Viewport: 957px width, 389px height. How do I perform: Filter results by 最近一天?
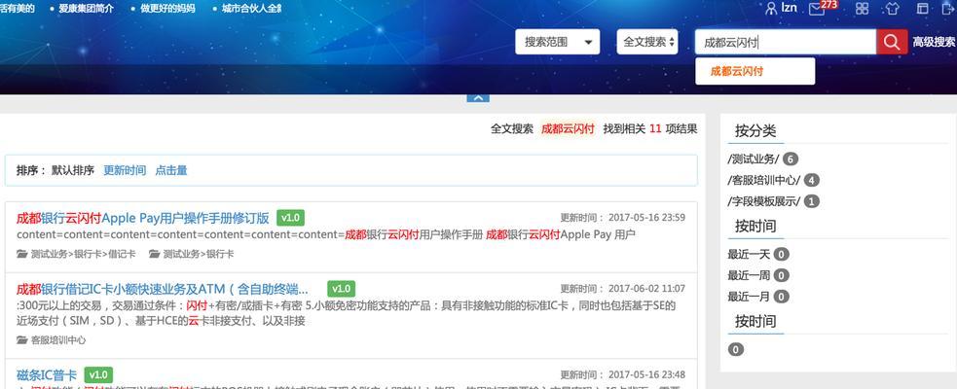pyautogui.click(x=749, y=254)
